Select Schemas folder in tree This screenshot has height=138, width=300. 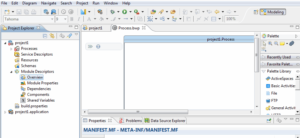click(x=28, y=66)
